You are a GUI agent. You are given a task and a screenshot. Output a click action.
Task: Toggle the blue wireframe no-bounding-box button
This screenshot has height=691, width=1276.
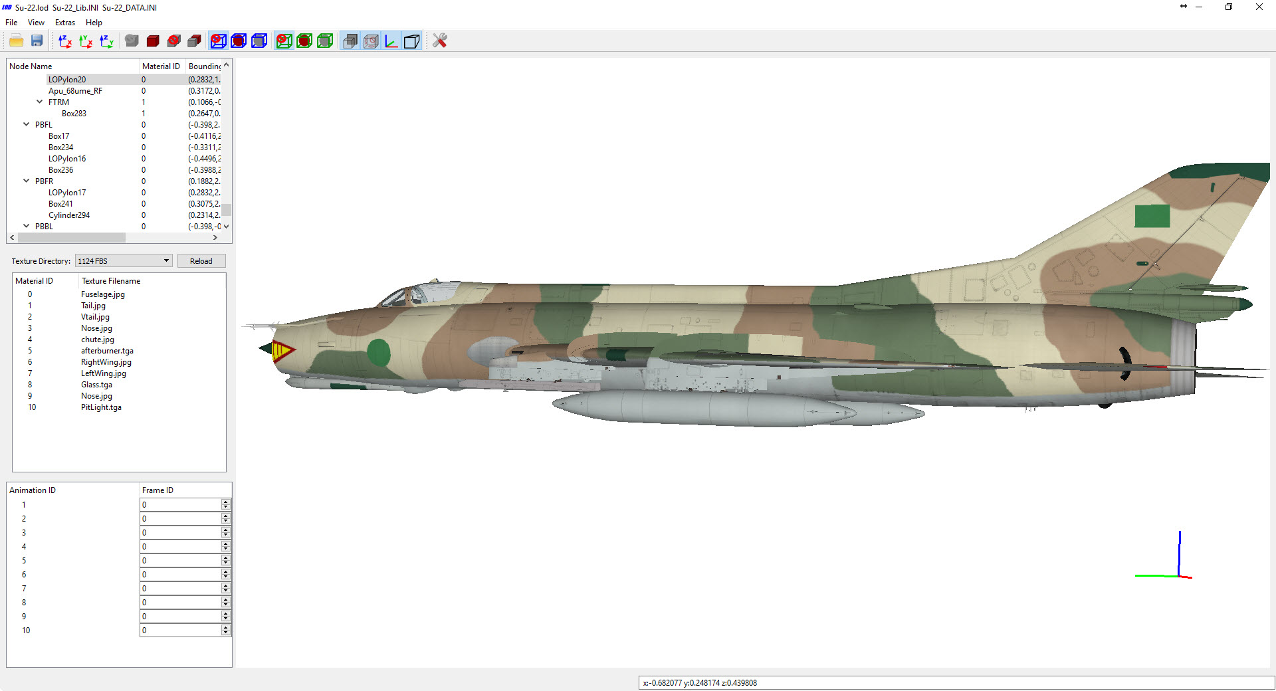coord(218,41)
